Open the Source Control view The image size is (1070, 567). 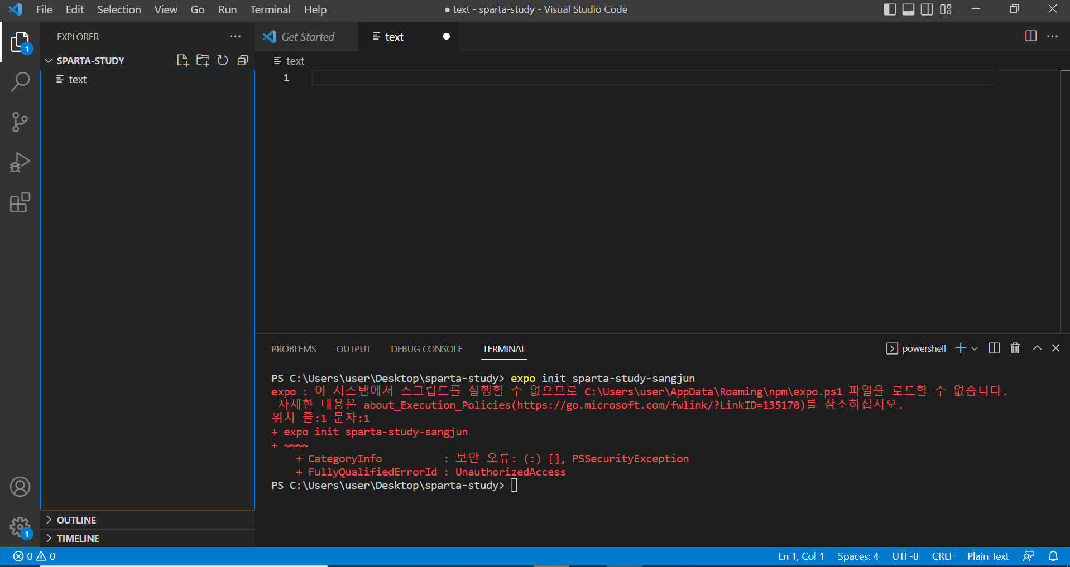tap(20, 122)
